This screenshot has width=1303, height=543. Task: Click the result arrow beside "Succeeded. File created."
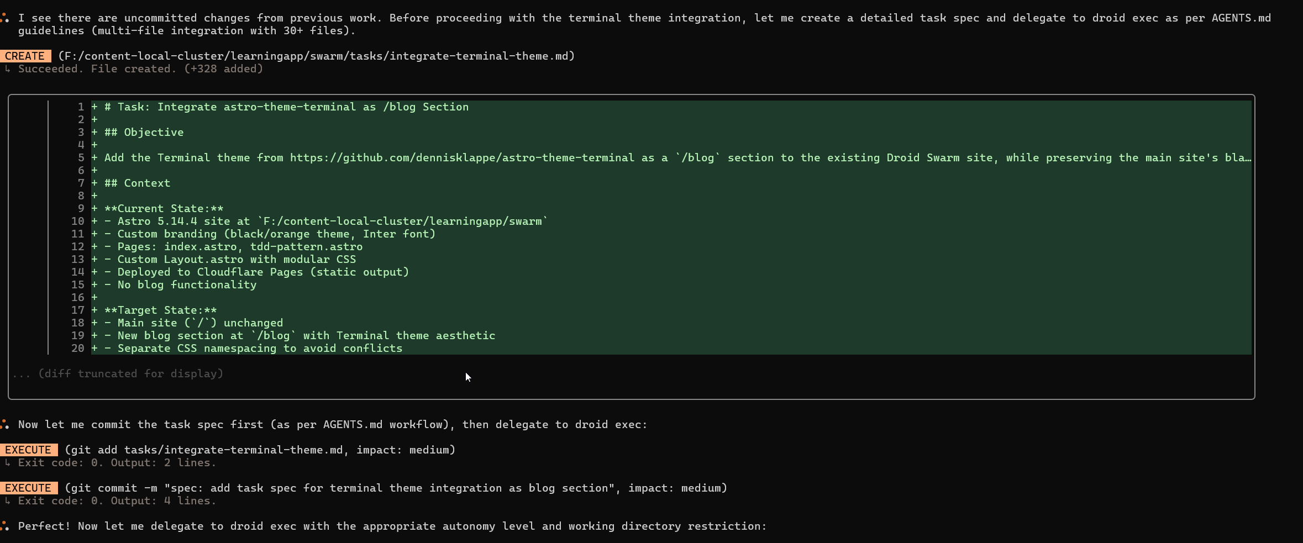pos(8,69)
